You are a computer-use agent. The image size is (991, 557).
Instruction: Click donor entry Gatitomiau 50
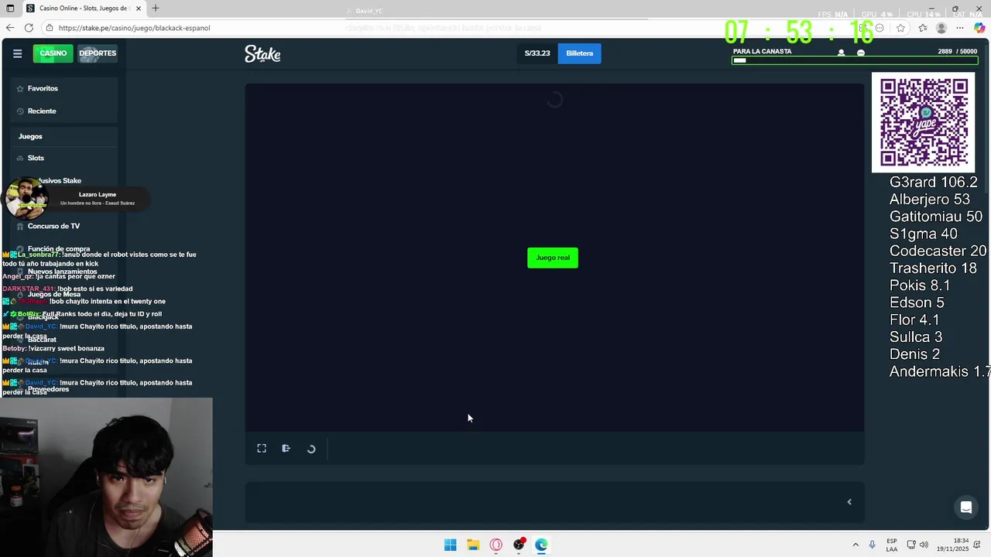coord(935,217)
